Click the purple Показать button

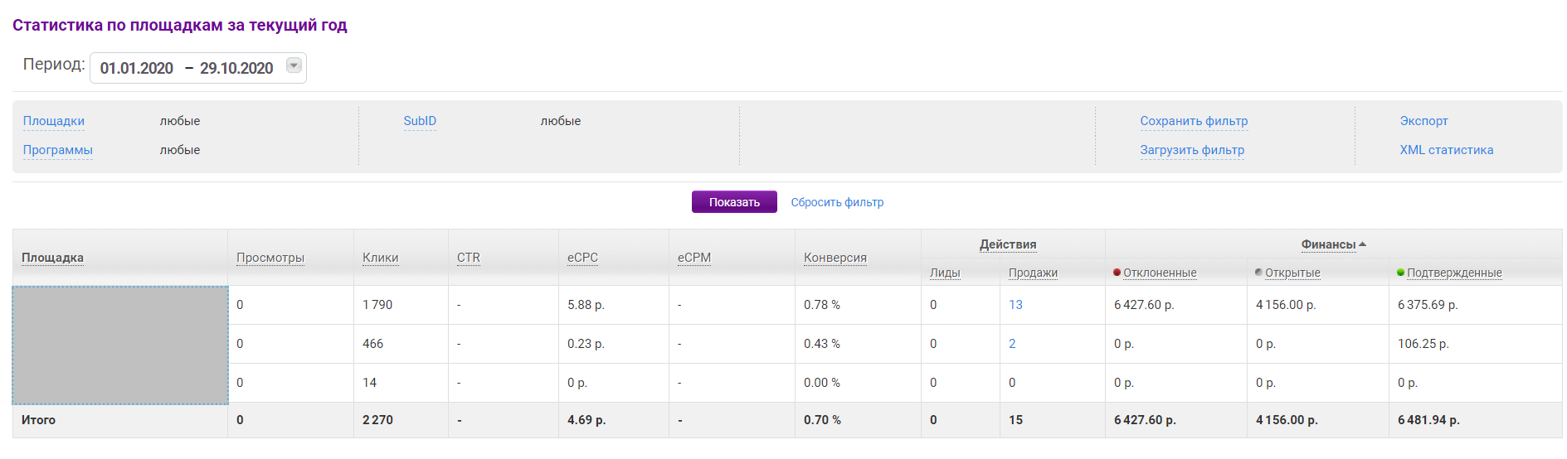[734, 202]
